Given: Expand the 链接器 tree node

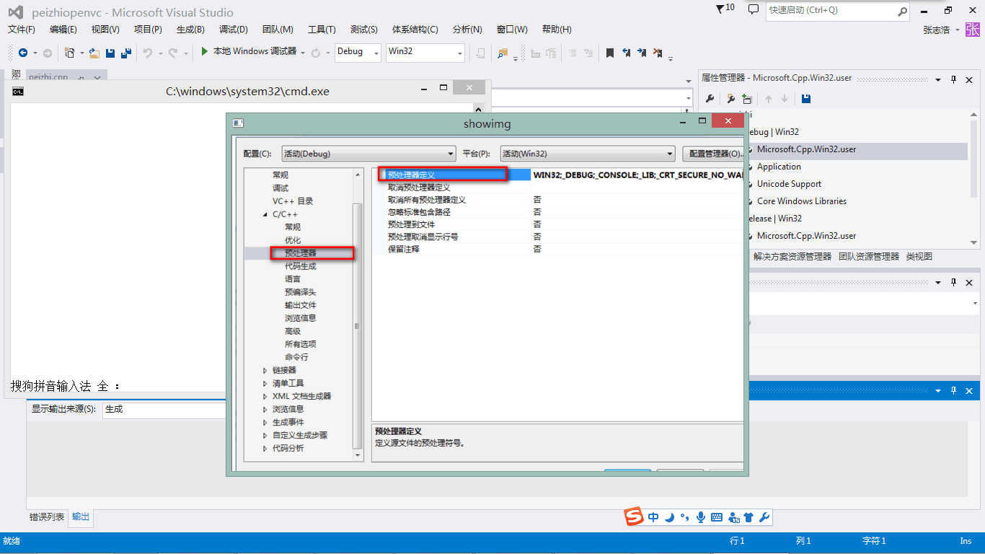Looking at the screenshot, I should (265, 371).
